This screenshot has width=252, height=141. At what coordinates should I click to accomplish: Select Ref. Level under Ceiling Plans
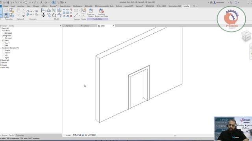pos(8,38)
